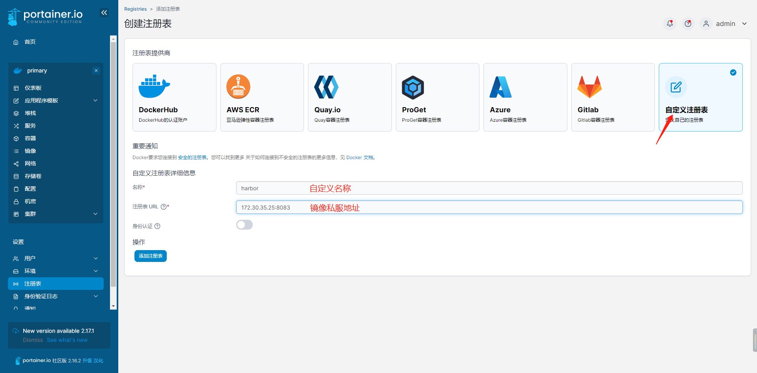Expand the 环境 chevron
The width and height of the screenshot is (757, 373).
96,271
